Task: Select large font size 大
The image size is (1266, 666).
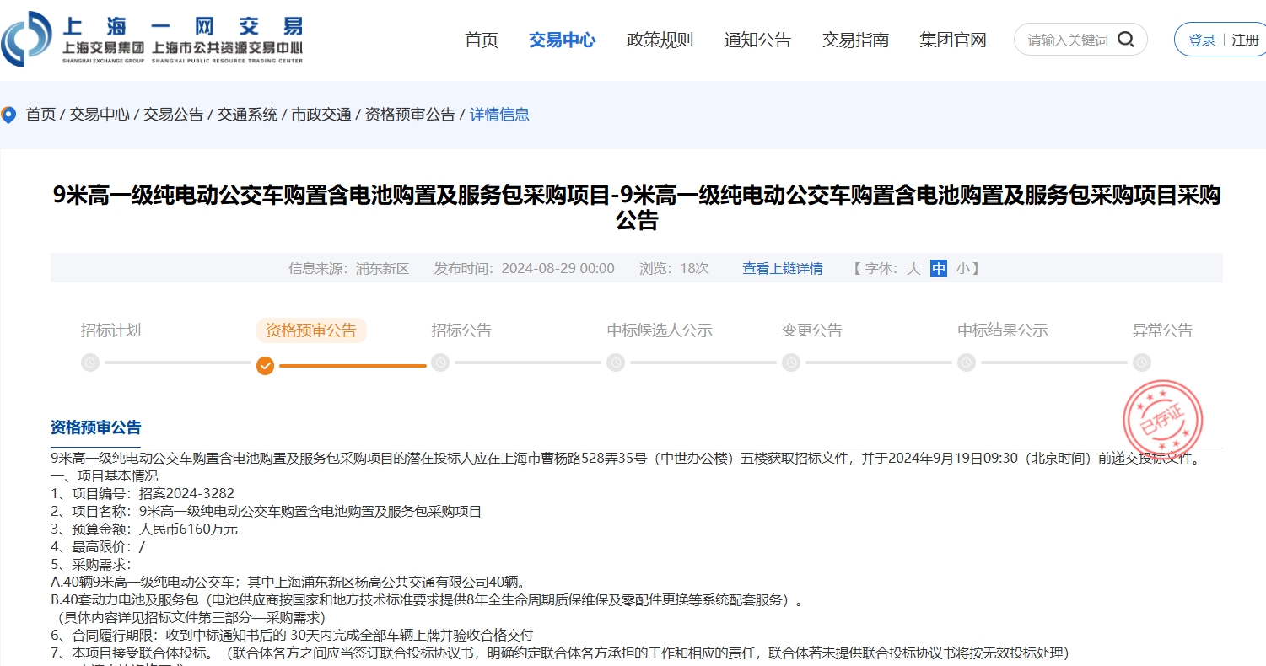Action: (913, 269)
